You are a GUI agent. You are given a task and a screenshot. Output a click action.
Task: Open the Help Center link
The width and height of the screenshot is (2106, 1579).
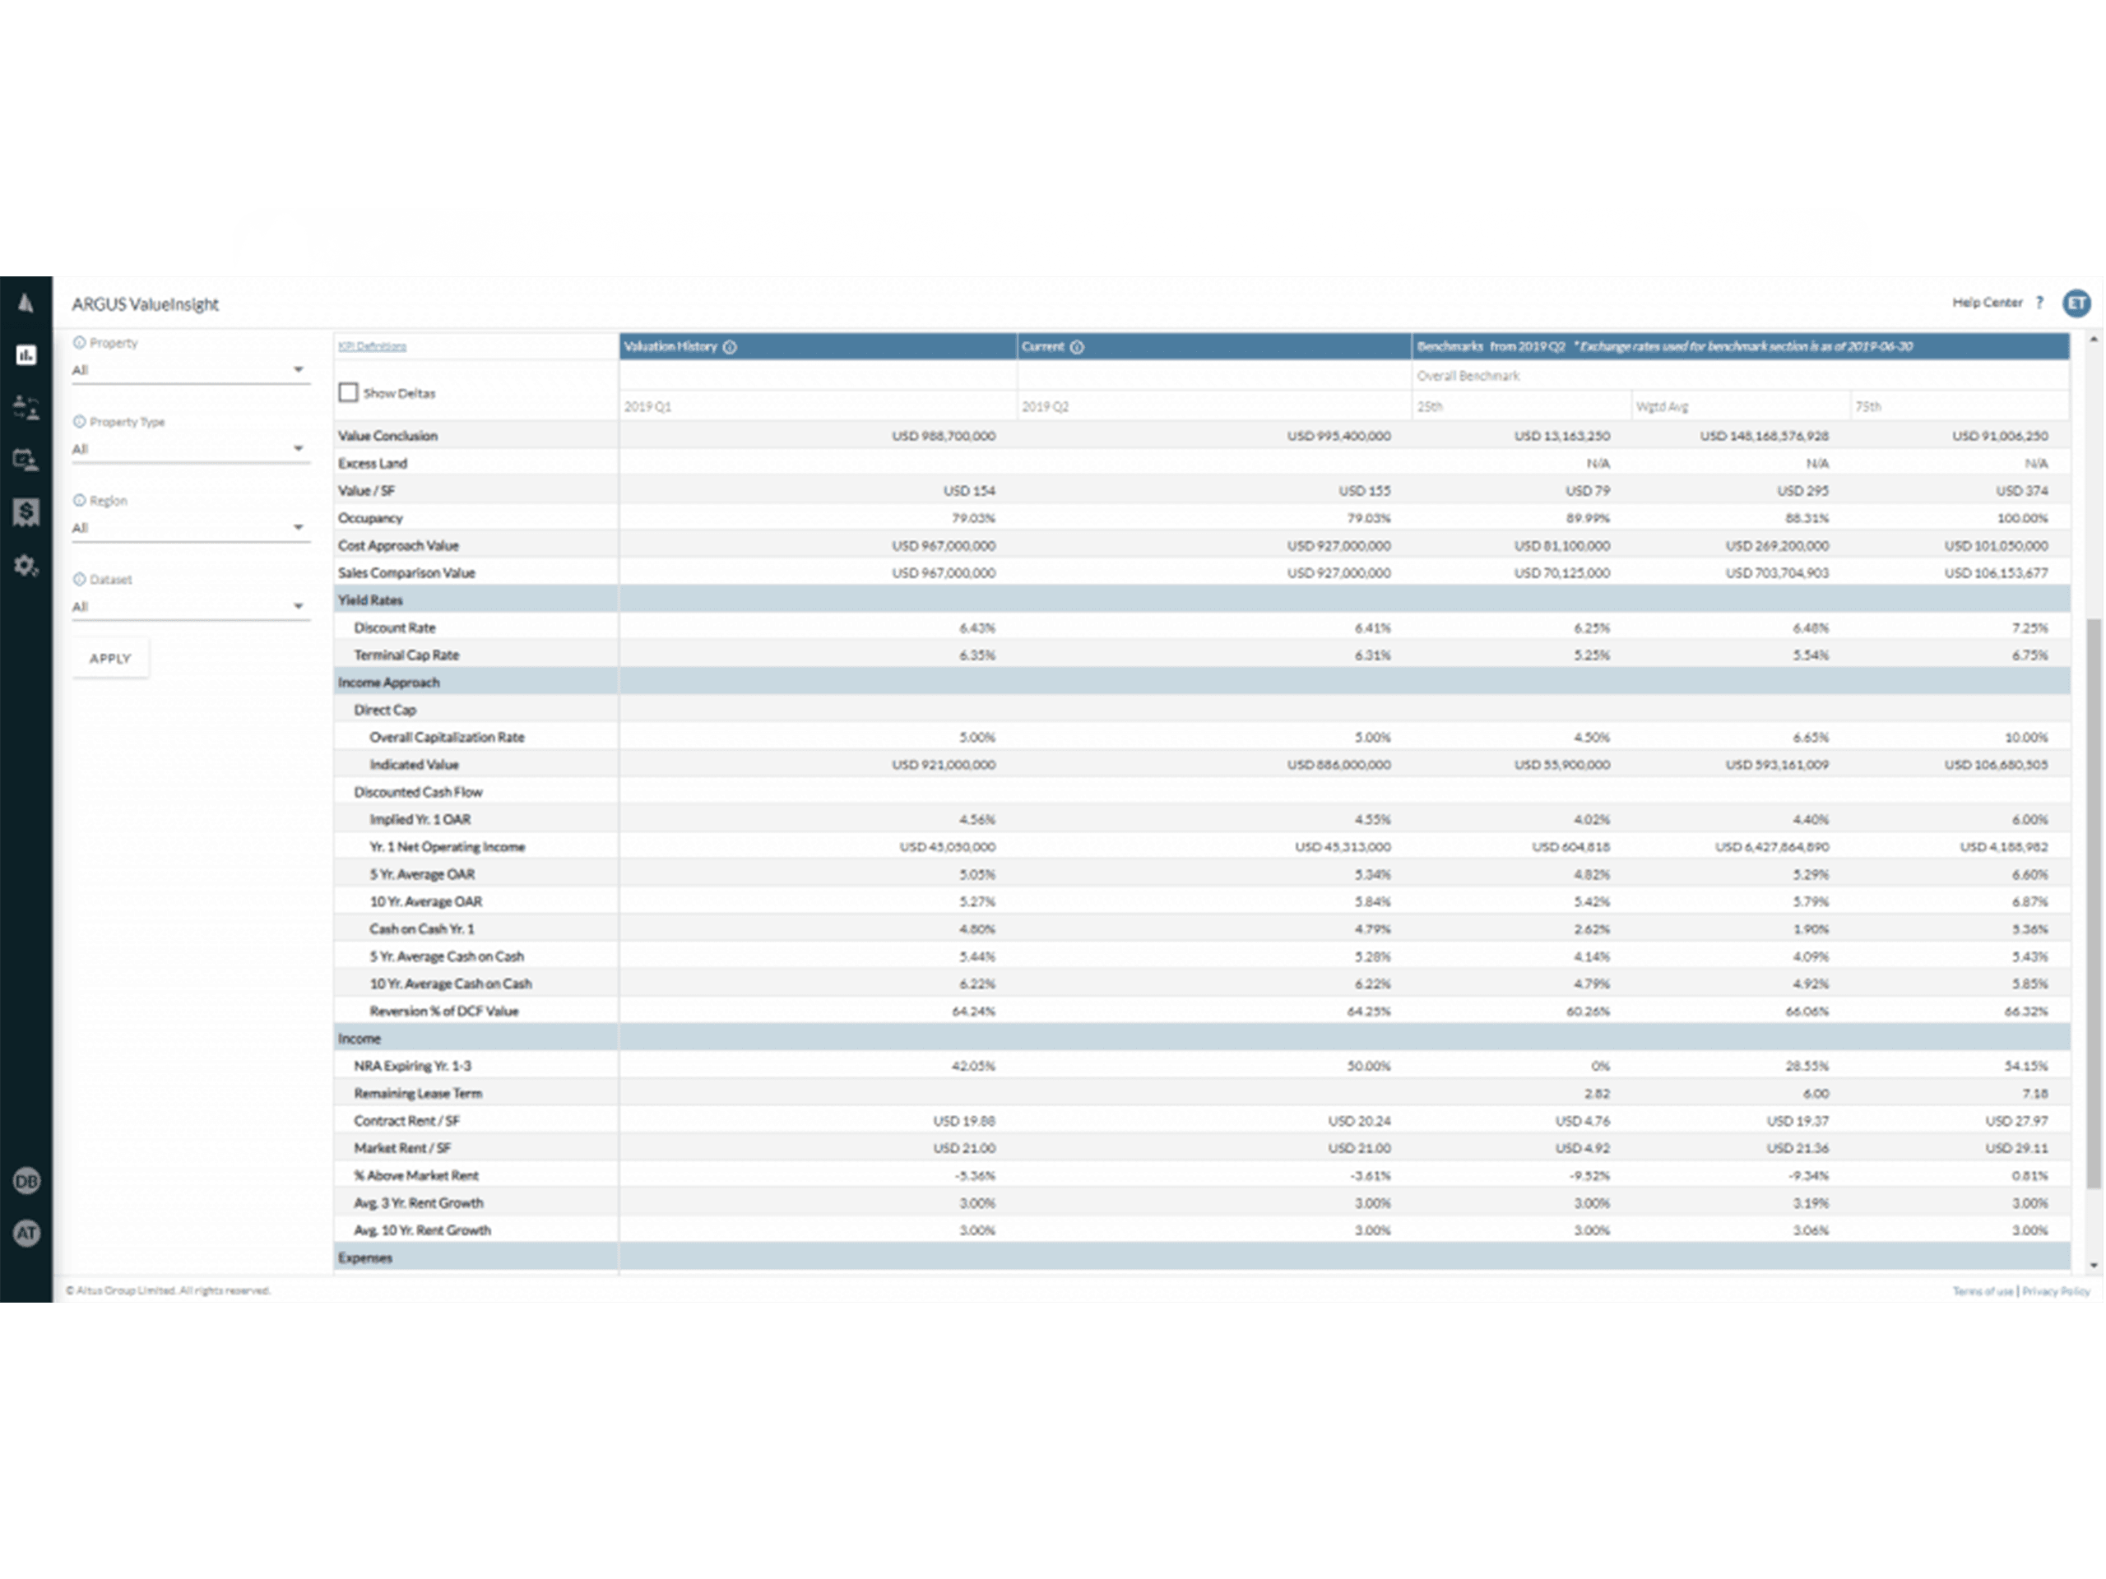(1987, 303)
